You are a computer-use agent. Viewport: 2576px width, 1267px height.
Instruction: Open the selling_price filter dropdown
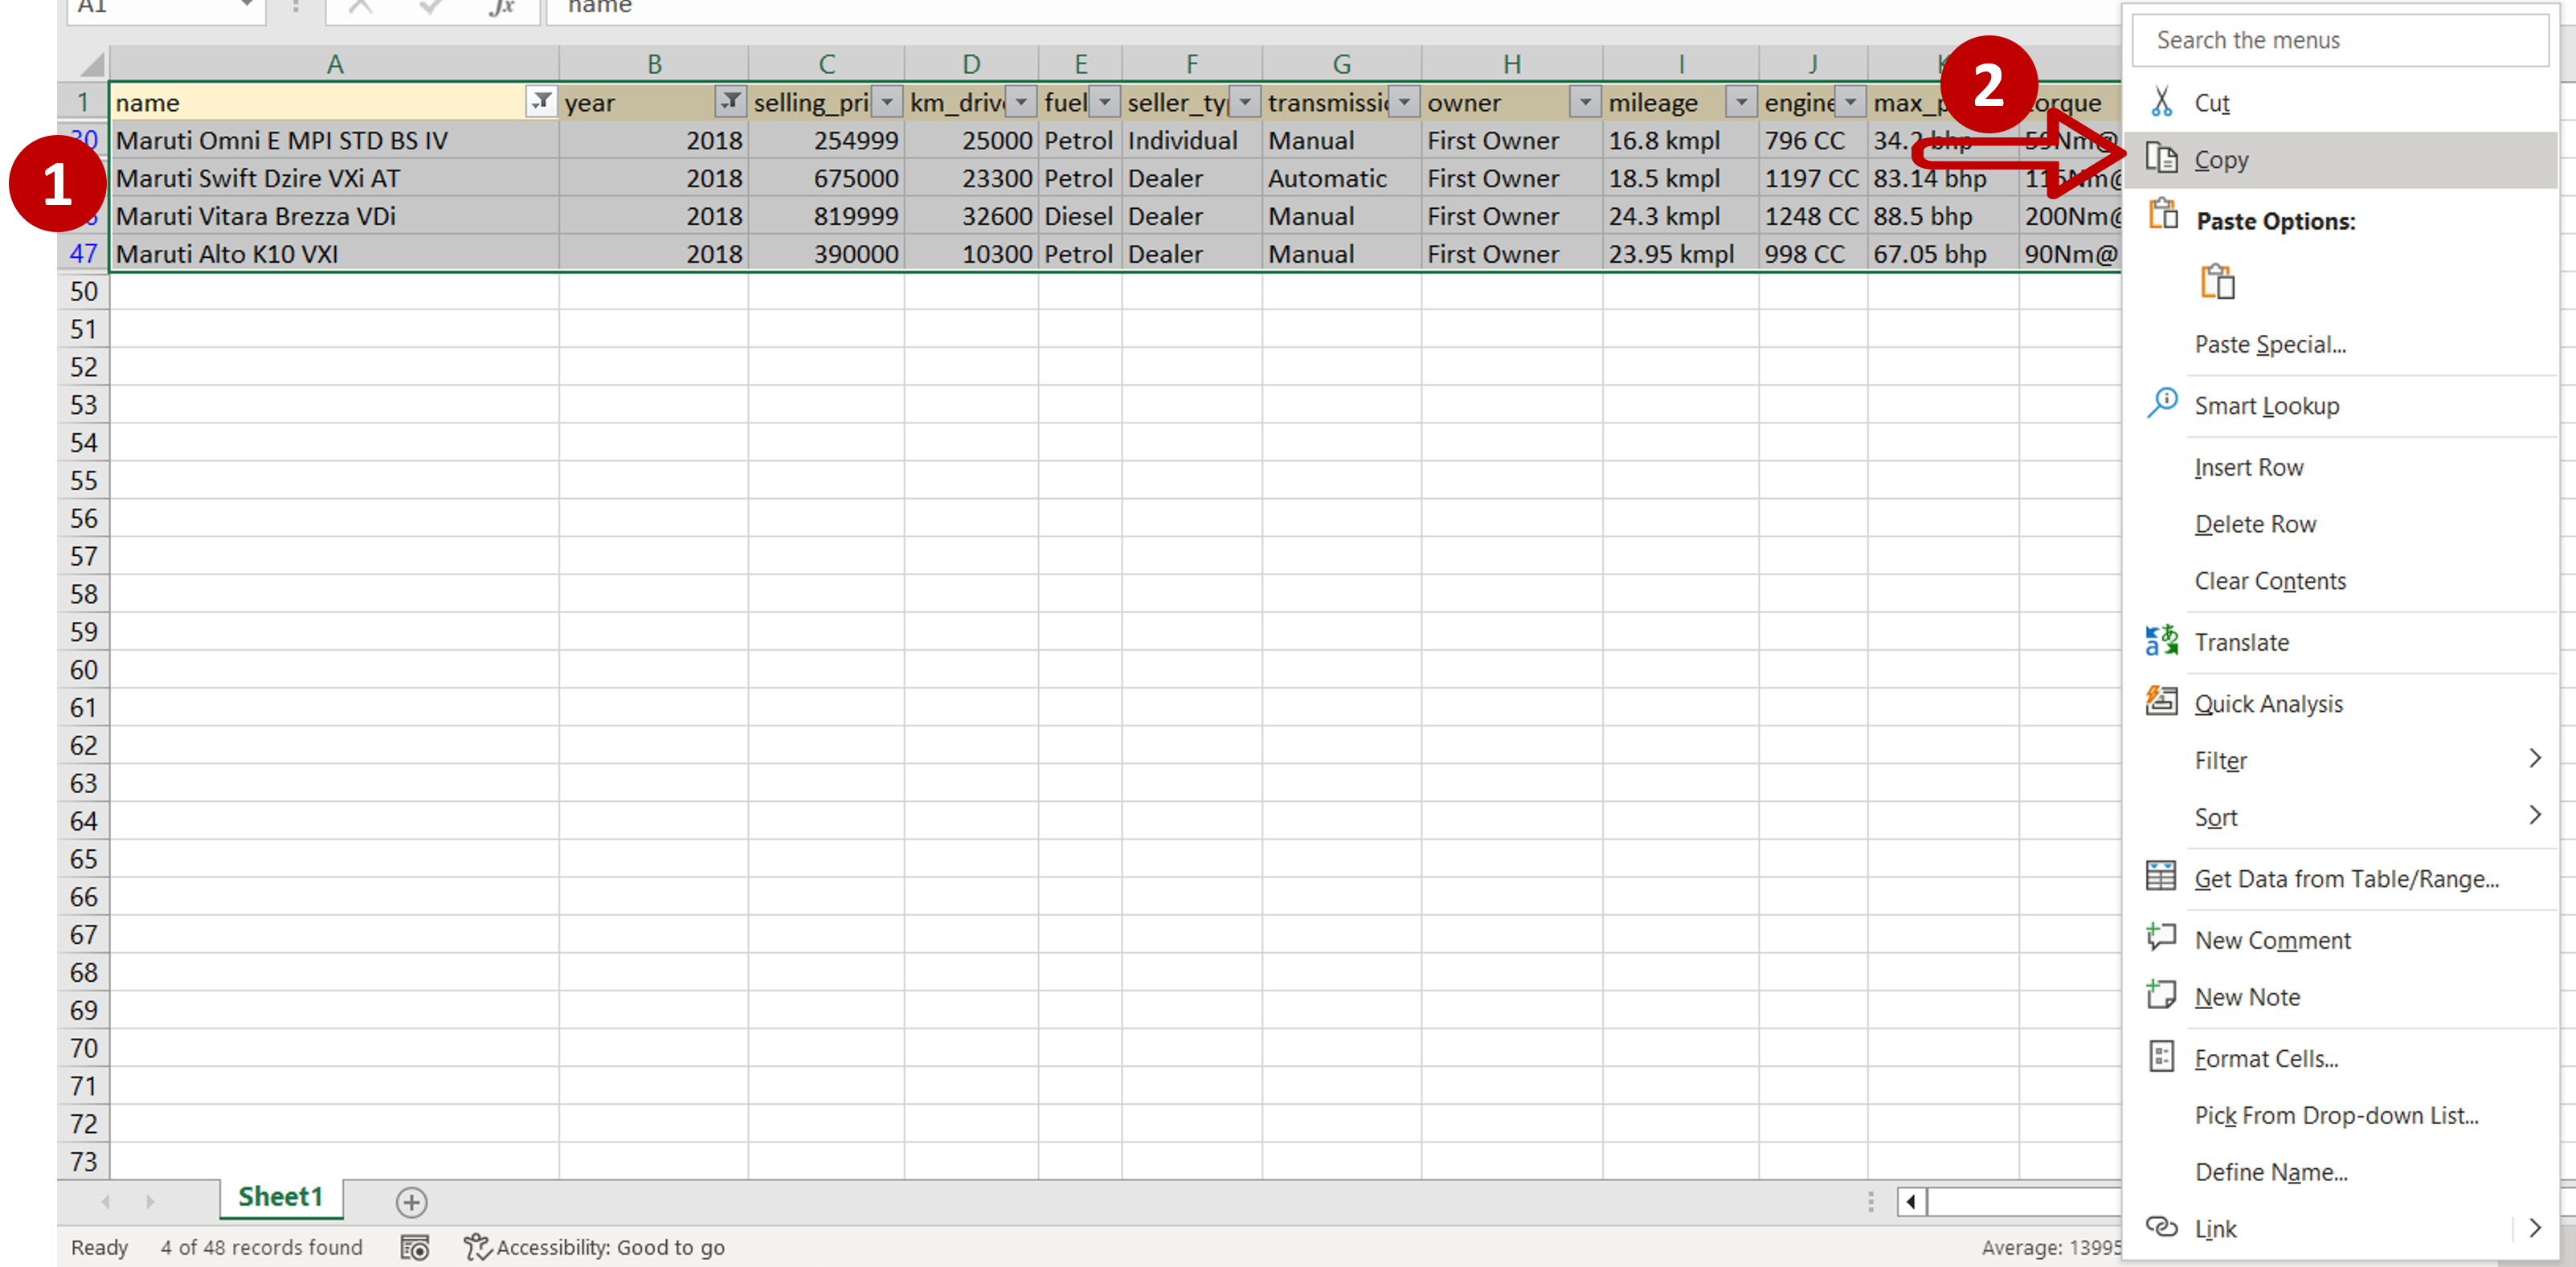(887, 101)
